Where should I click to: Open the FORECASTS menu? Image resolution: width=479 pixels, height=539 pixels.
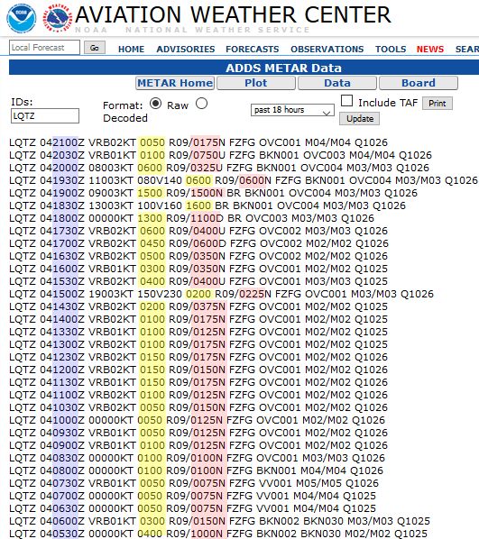pos(253,50)
